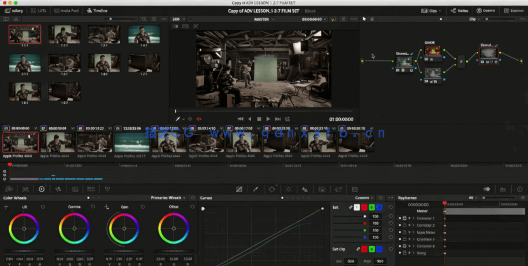
Task: Reset the Lift color wheel
Action: (43, 207)
